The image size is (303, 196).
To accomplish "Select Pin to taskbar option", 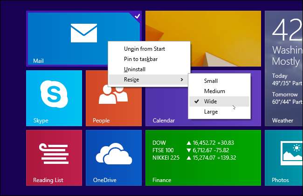I will [141, 59].
